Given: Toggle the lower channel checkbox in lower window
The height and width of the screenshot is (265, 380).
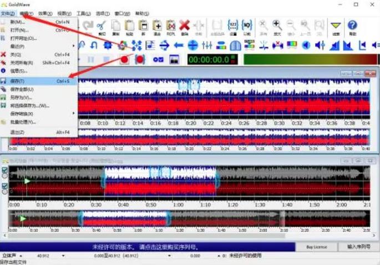Looking at the screenshot, I should [5, 186].
